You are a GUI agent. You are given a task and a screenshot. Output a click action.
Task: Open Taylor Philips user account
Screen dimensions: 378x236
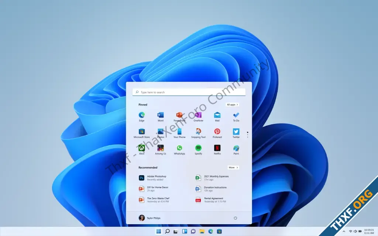pyautogui.click(x=150, y=218)
